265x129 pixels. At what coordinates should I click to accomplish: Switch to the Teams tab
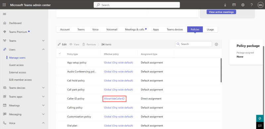pos(81,29)
